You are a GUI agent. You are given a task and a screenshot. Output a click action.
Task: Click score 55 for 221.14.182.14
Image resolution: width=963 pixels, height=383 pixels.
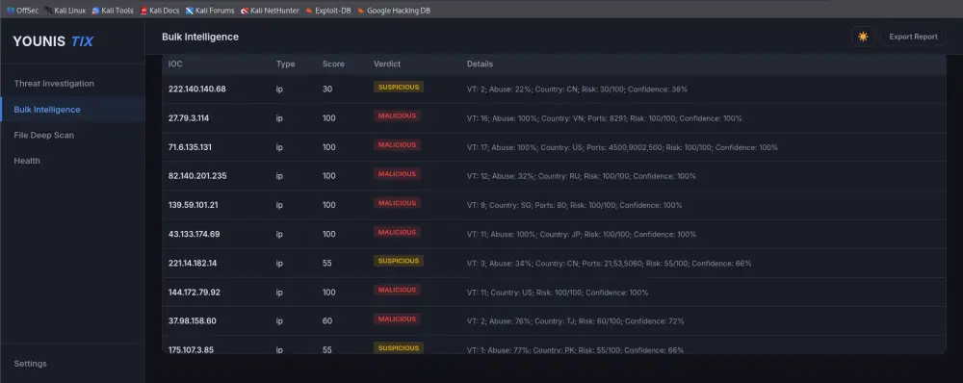coord(327,264)
